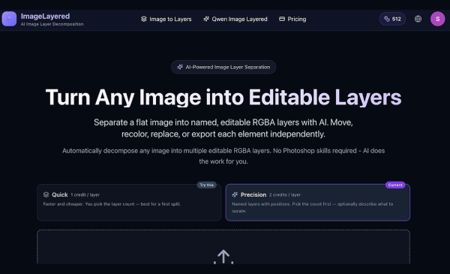Click the sparkle icon beside Qwen Image Layered

(x=206, y=19)
